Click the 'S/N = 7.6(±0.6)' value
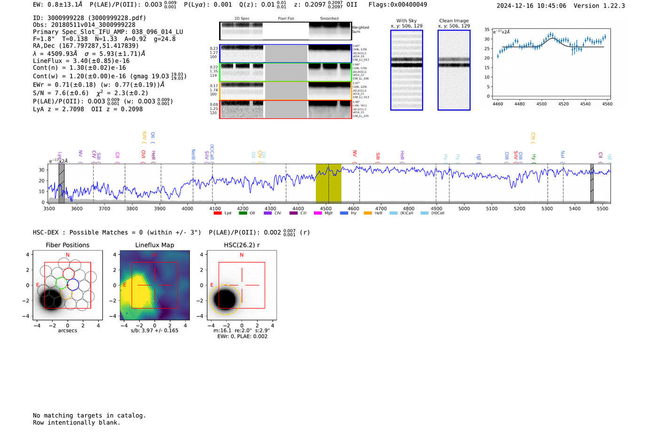 tap(61, 93)
